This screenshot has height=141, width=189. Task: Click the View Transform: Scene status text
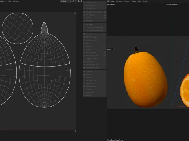pyautogui.click(x=115, y=140)
